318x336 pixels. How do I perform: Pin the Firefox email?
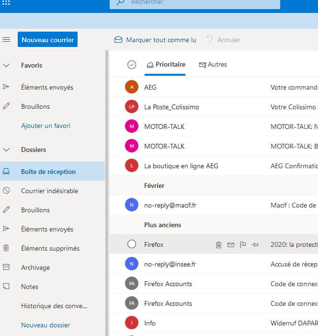click(255, 244)
